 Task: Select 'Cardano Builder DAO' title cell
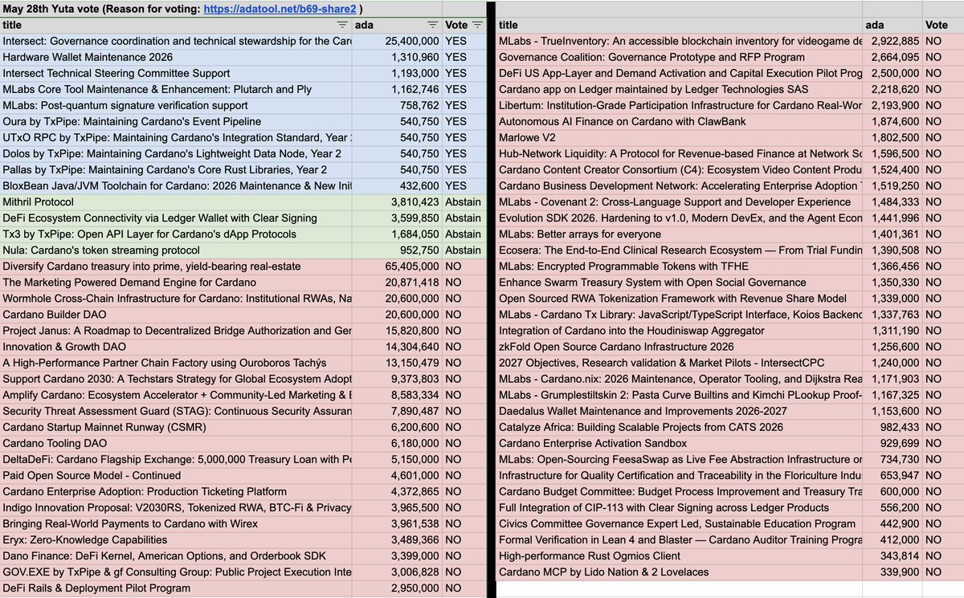pos(176,315)
